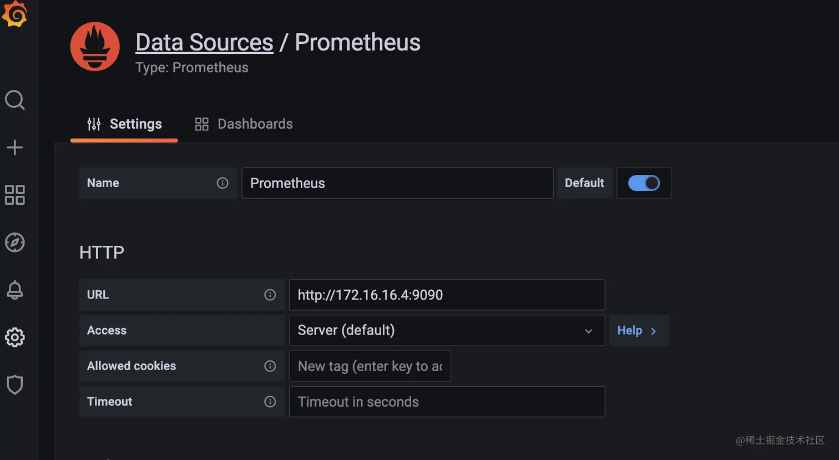Open Server Admin with the shield icon
This screenshot has height=460, width=839.
pyautogui.click(x=14, y=385)
